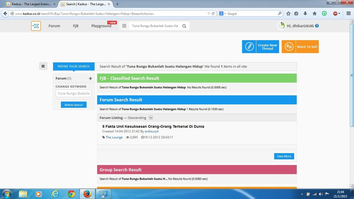
Task: Open a new browser tab
Action: [117, 4]
